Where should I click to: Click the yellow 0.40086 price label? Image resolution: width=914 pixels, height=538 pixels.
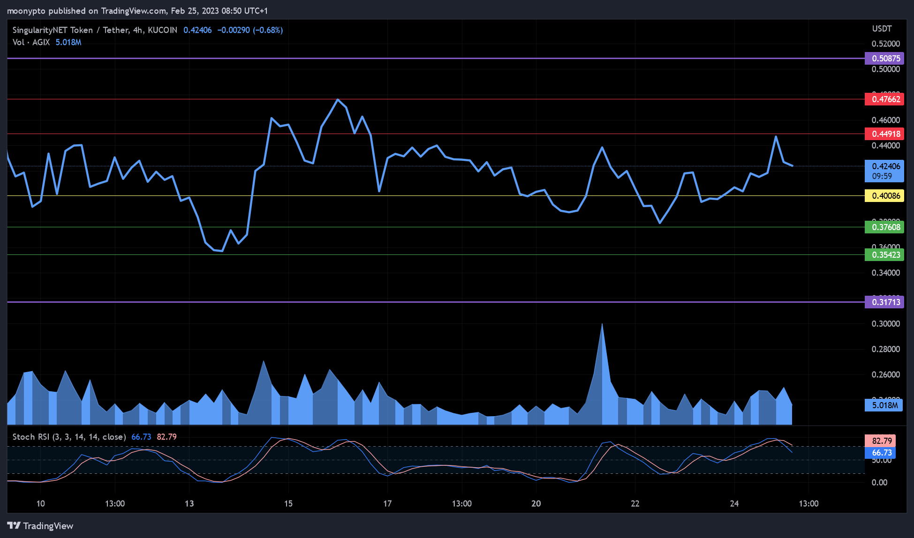884,196
